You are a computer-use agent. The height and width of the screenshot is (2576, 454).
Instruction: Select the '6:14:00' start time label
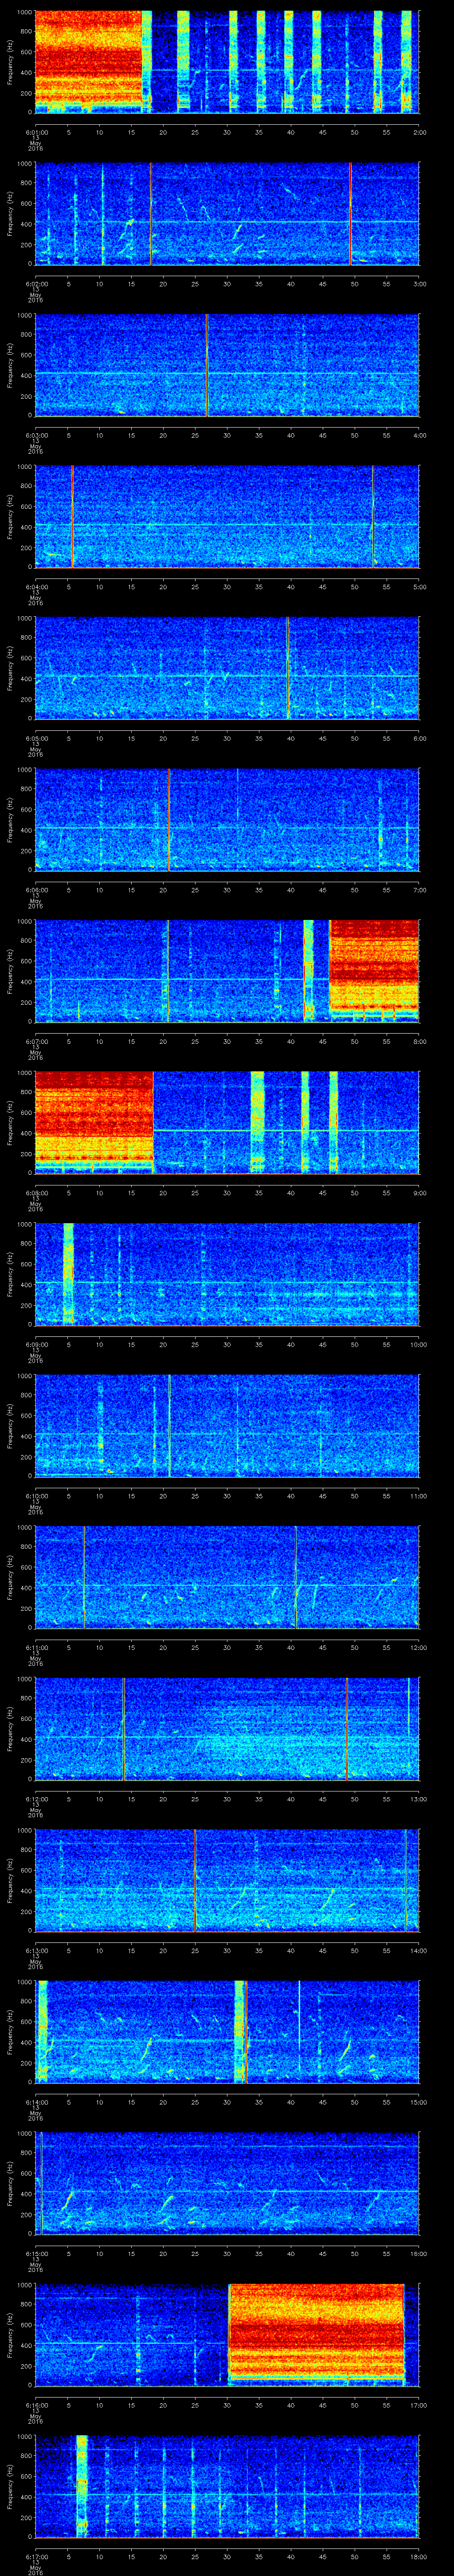point(36,2102)
